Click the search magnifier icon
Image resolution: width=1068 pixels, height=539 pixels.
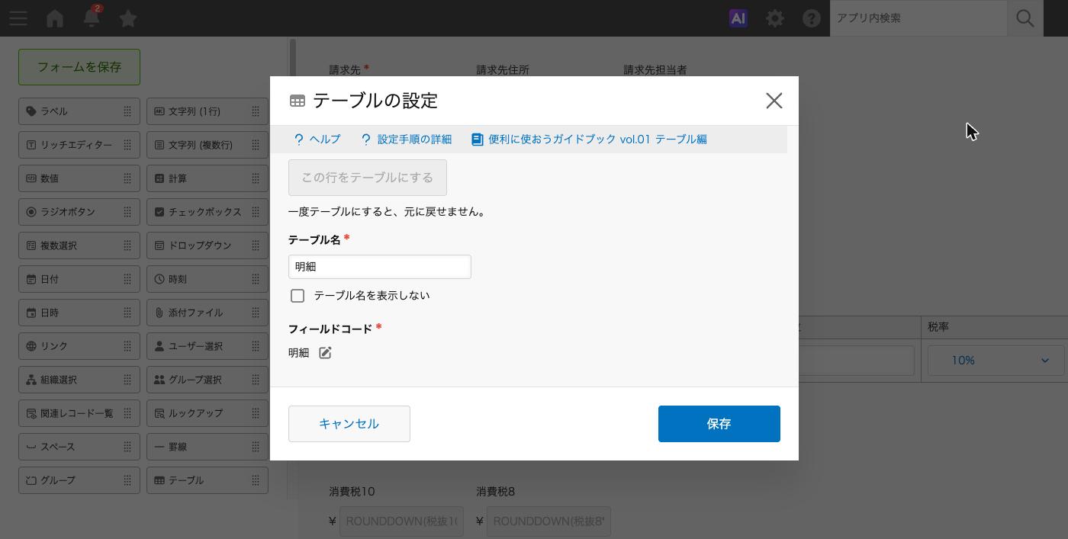coord(1025,18)
